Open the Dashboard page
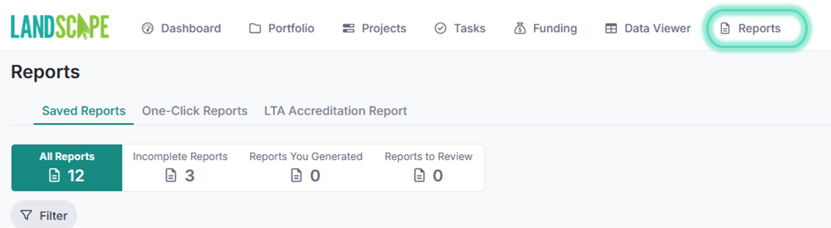Screen dimensions: 831x228 tap(191, 28)
